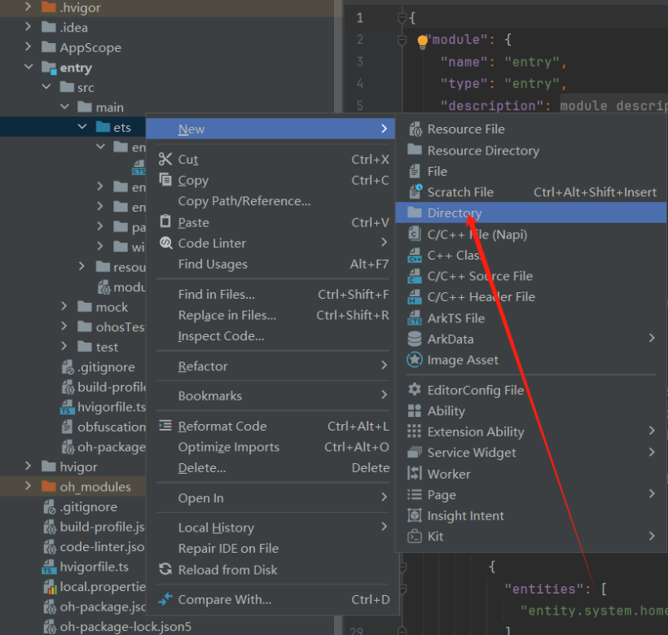Click the C/C++ File (Napi) icon
668x635 pixels.
(415, 234)
